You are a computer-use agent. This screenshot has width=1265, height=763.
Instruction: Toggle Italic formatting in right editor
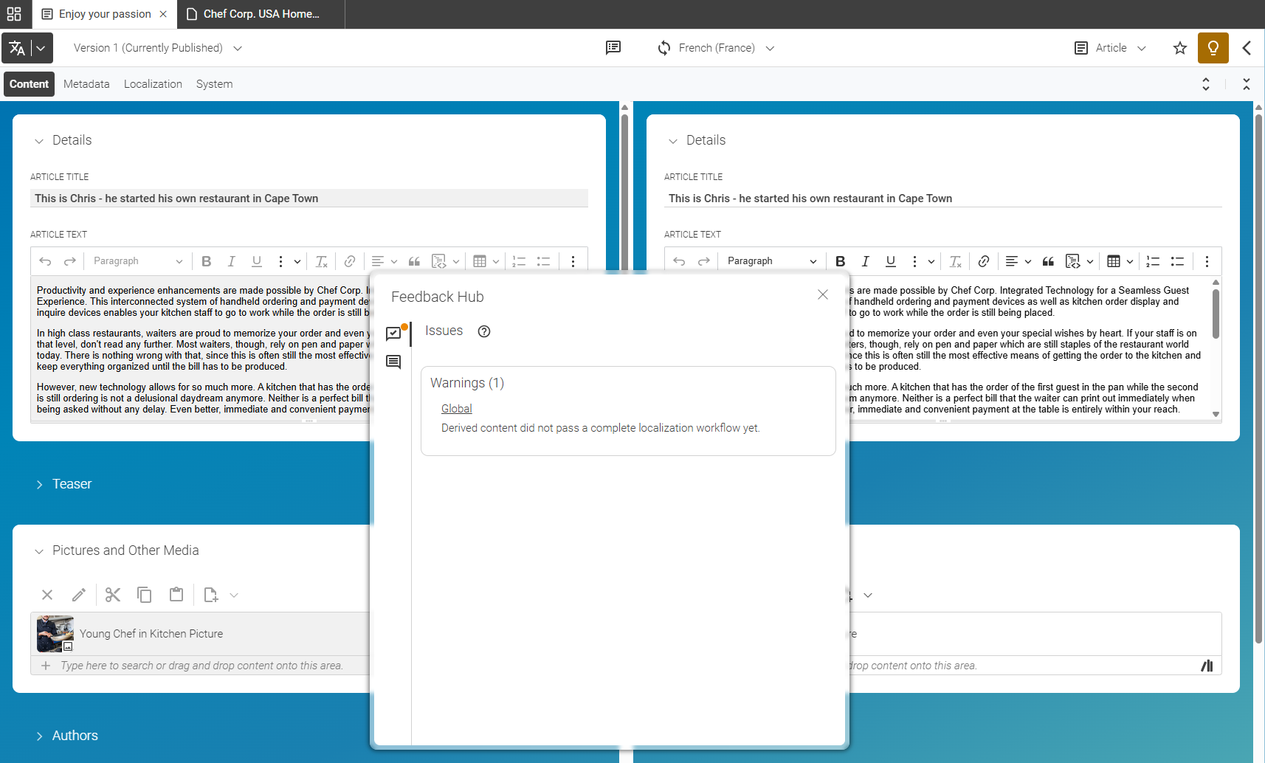[x=865, y=261]
